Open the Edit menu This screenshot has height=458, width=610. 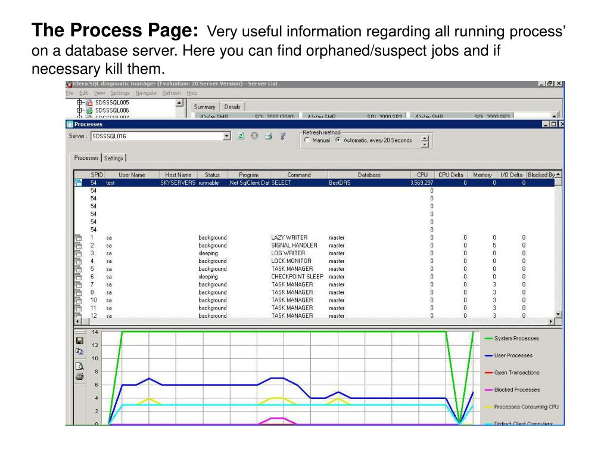tap(83, 93)
